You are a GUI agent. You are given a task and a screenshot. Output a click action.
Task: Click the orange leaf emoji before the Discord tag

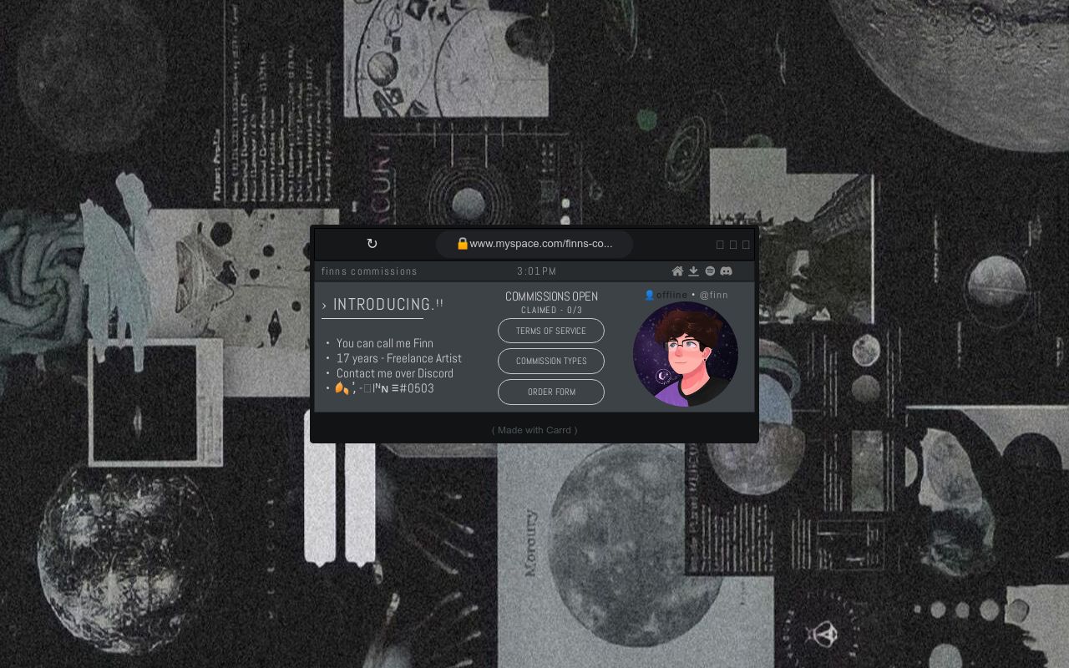[341, 388]
